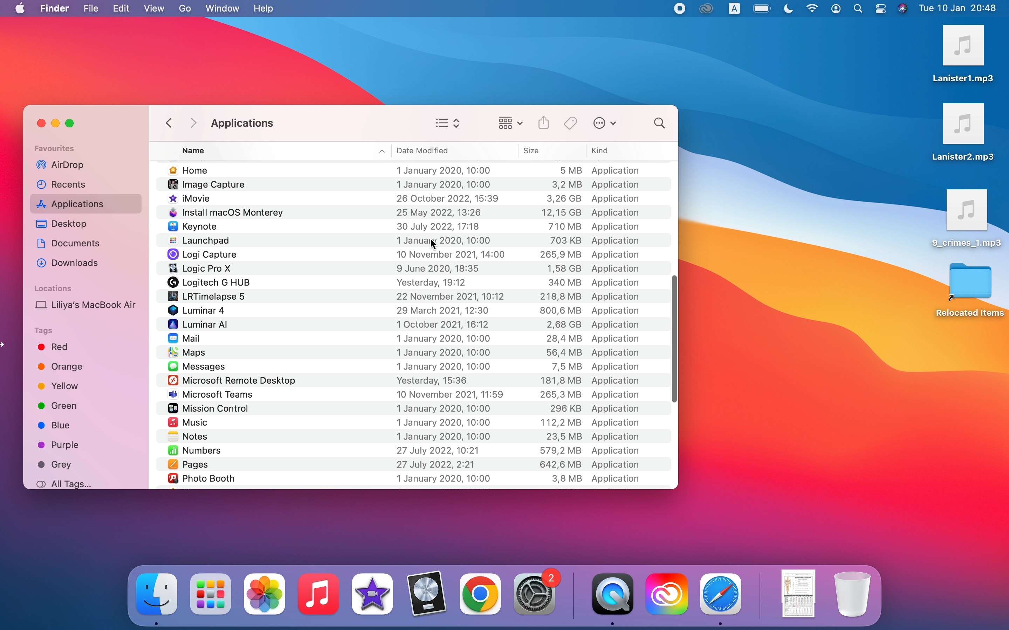Open System Preferences in the Dock

[x=535, y=594]
